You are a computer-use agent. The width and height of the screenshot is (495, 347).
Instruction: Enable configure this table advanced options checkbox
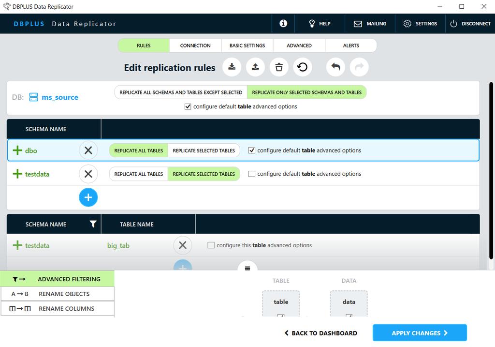tap(211, 245)
